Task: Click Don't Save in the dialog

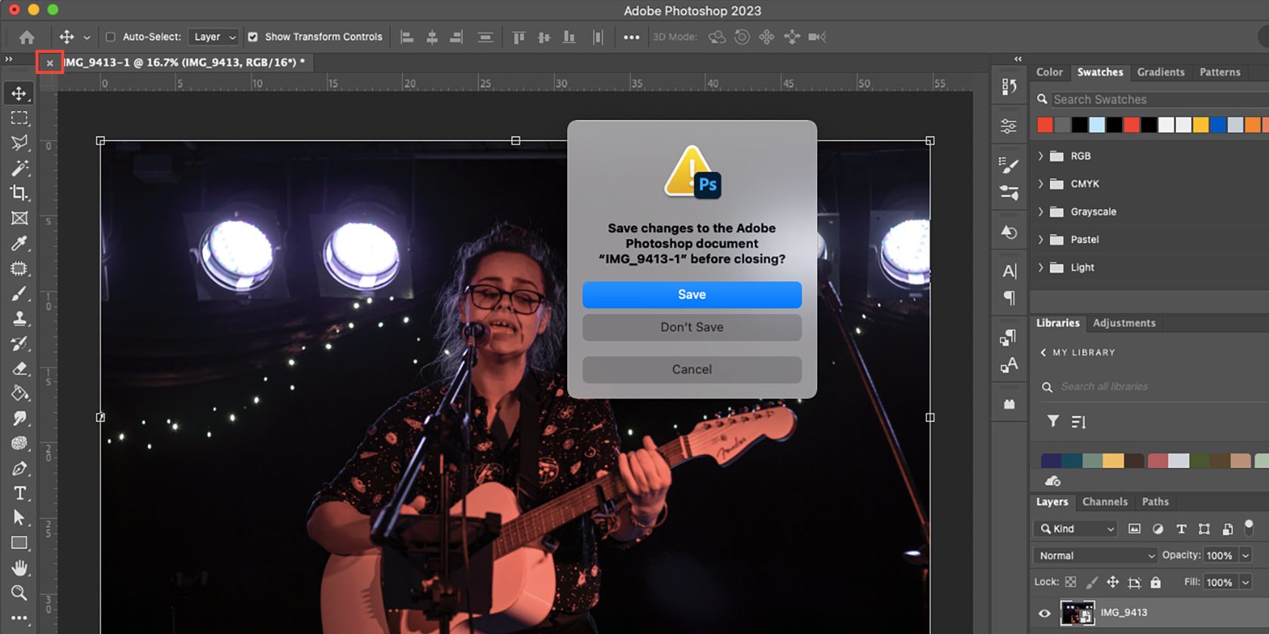Action: coord(692,328)
